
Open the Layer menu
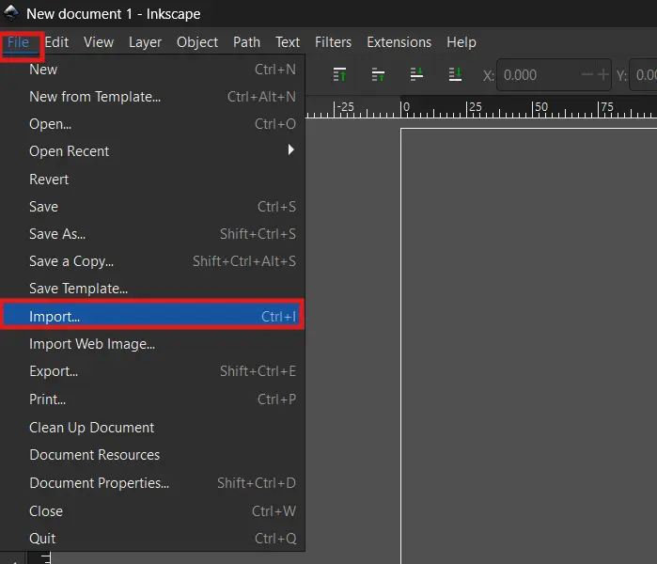pos(145,42)
